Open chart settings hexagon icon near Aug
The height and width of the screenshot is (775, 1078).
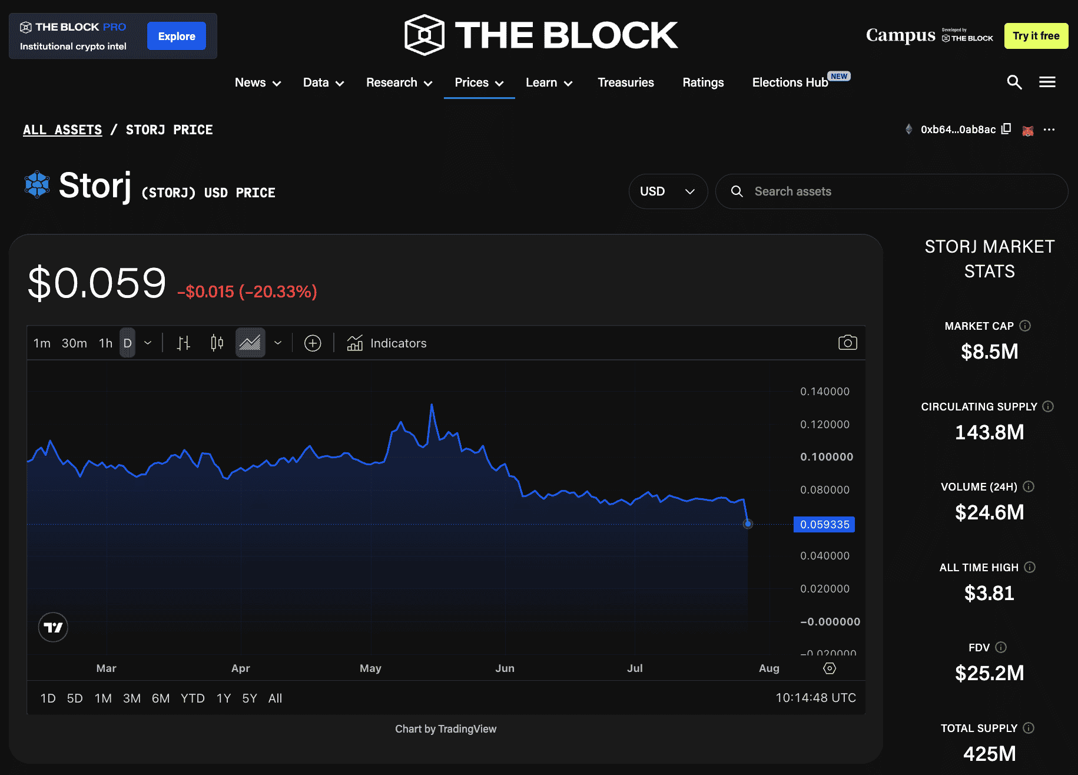[830, 668]
